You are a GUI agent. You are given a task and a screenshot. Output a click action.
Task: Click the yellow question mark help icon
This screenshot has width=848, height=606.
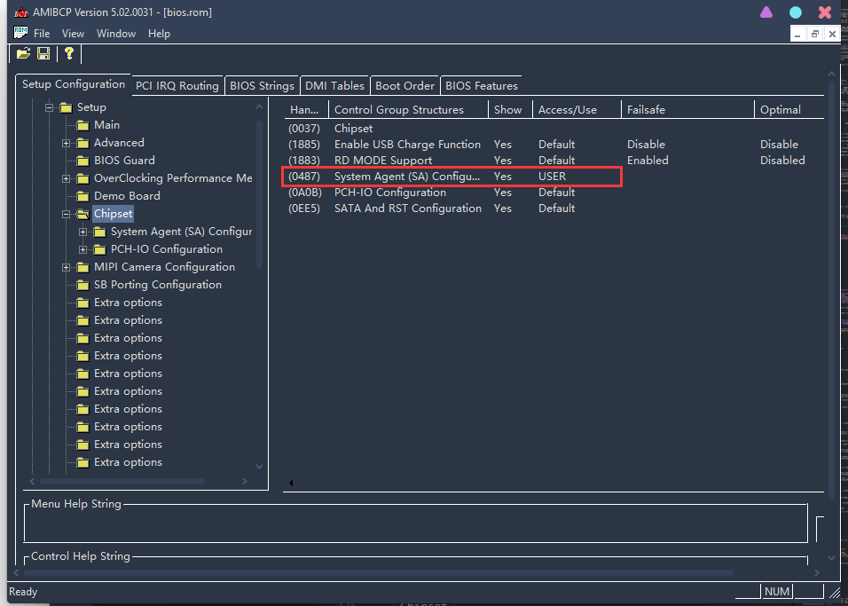(x=68, y=53)
